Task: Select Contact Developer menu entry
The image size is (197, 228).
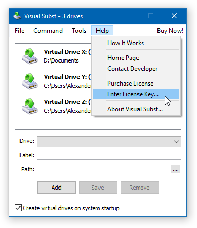Action: tap(136, 69)
